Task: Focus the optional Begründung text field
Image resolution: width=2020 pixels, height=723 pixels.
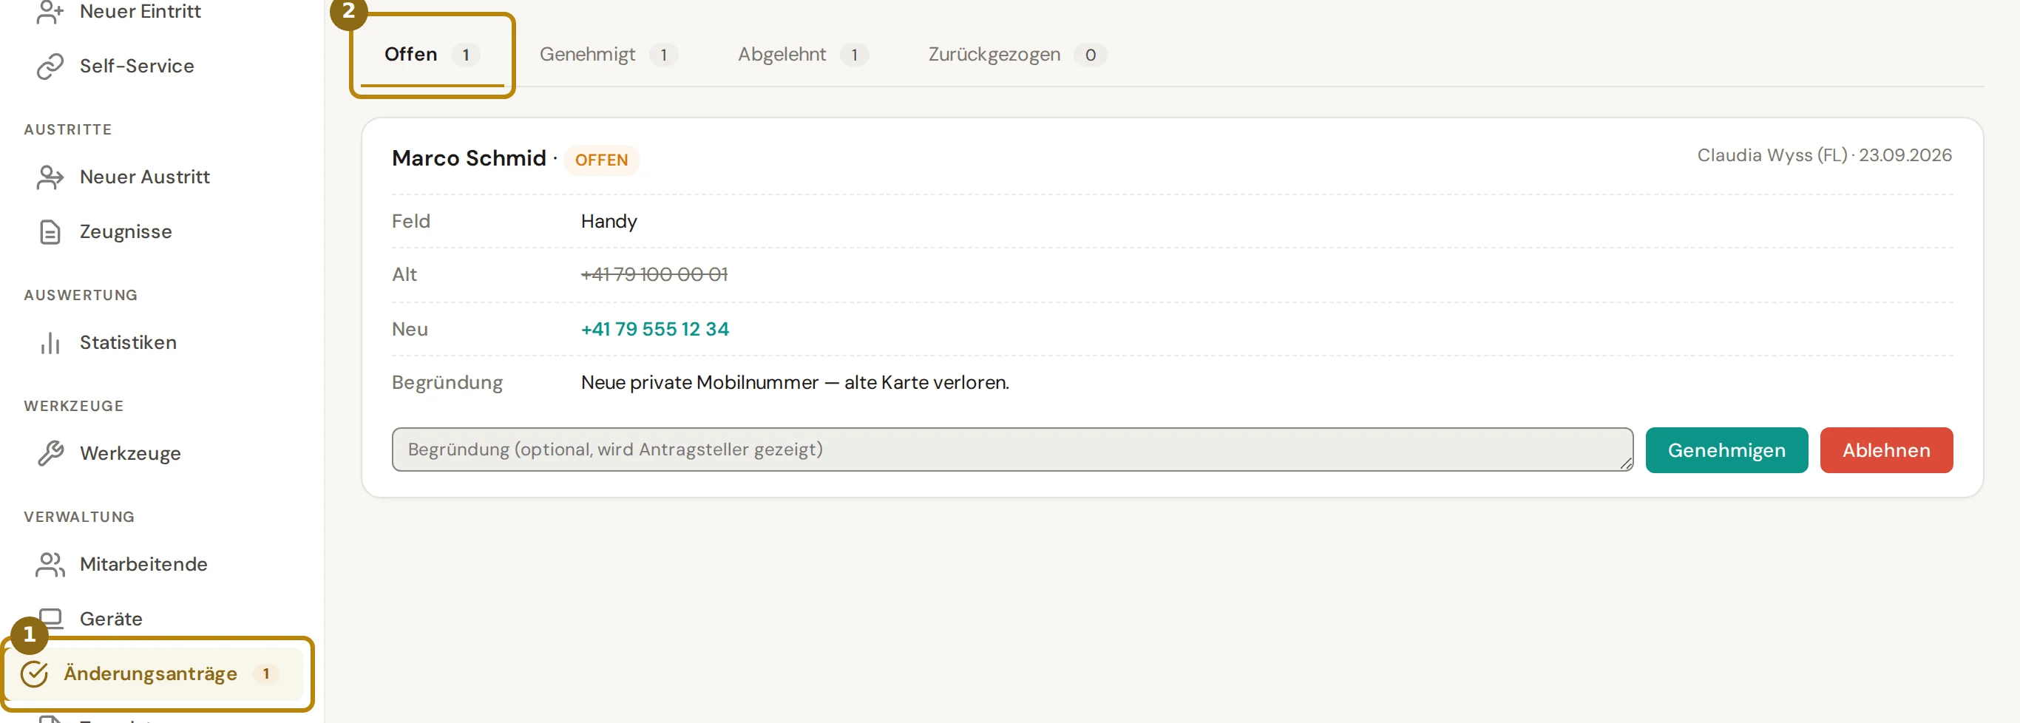Action: pyautogui.click(x=1012, y=449)
